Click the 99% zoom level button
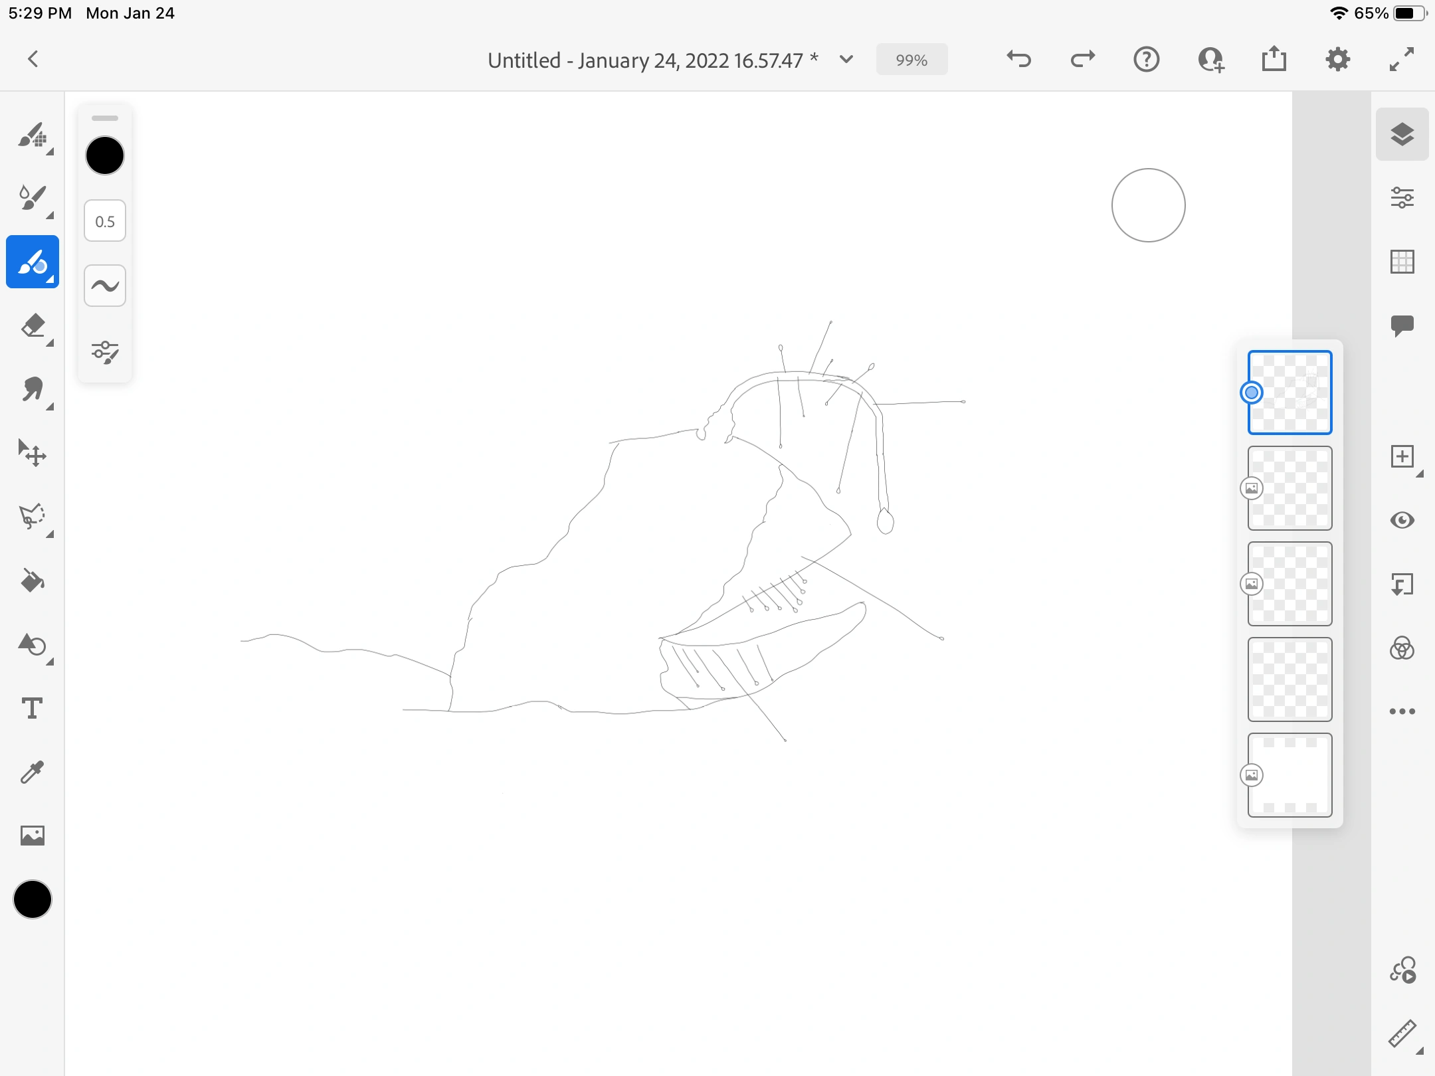The height and width of the screenshot is (1076, 1435). pos(911,60)
